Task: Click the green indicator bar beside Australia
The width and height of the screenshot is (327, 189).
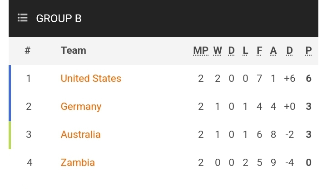Action: tap(10, 135)
